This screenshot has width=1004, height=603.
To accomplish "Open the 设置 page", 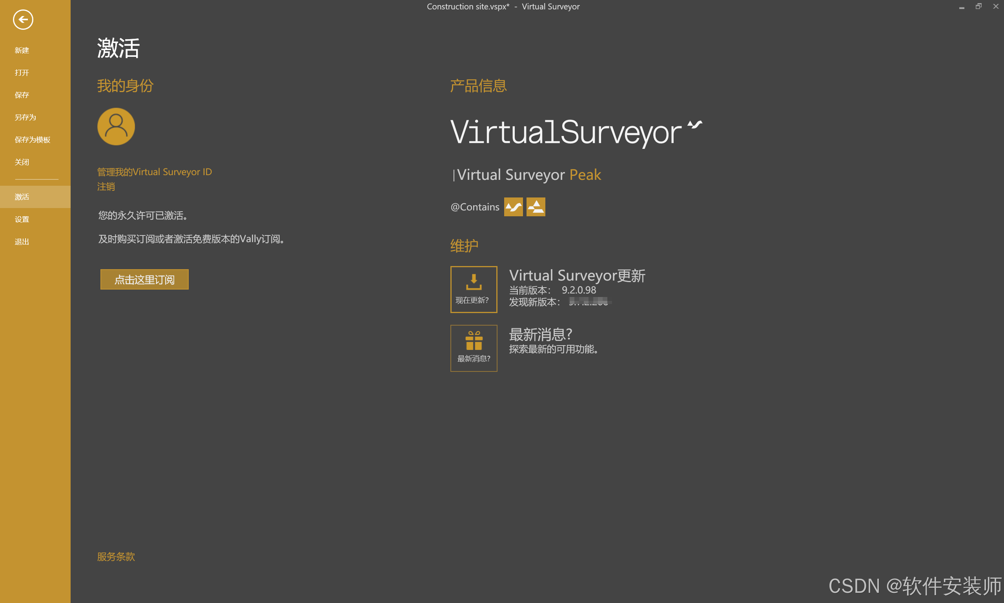I will pyautogui.click(x=22, y=219).
